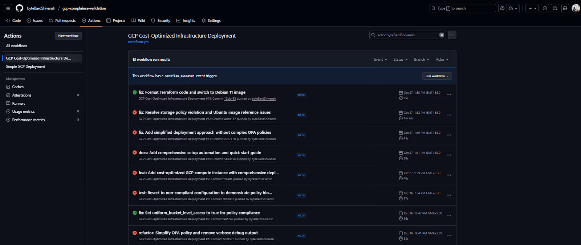Open run #8 options ellipsis menu
The image size is (581, 245).
(x=449, y=195)
